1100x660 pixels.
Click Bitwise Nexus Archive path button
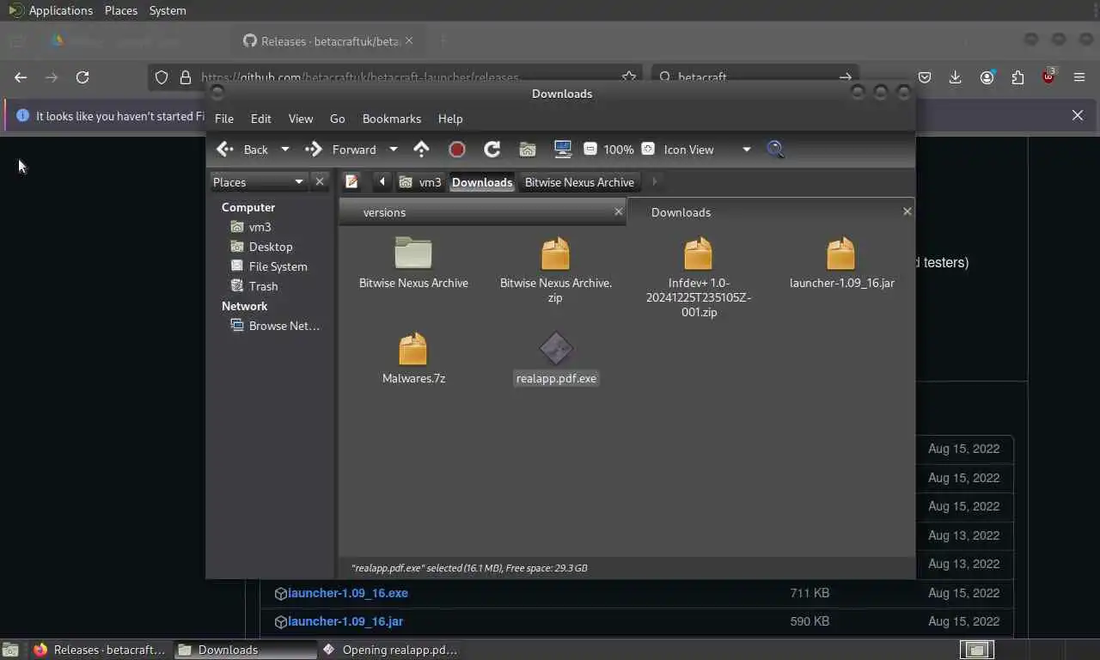coord(579,182)
